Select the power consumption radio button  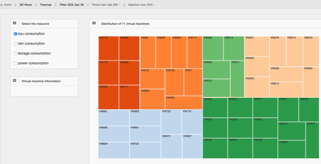(15, 64)
